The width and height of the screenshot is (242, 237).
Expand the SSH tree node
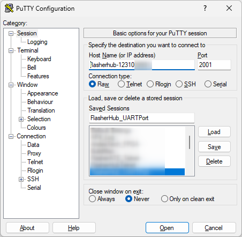tap(21, 179)
